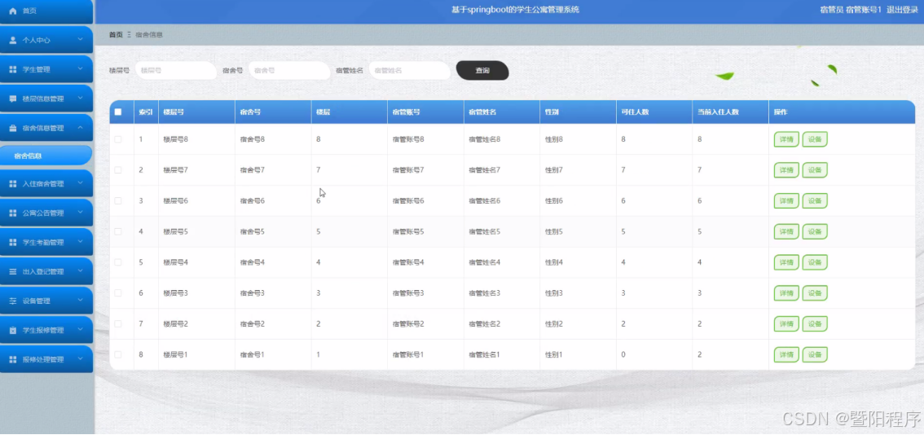Go to 首页 in the breadcrumb
Viewport: 924px width, 435px height.
coord(116,35)
